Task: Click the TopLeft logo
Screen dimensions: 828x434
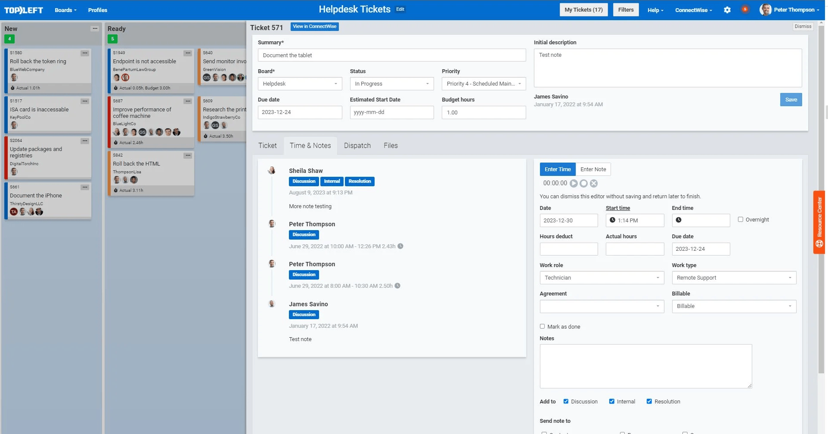Action: coord(24,10)
